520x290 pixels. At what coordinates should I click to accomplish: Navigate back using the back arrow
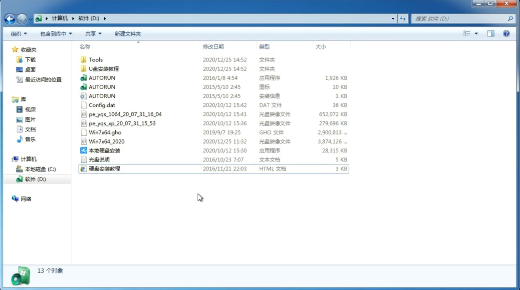10,18
